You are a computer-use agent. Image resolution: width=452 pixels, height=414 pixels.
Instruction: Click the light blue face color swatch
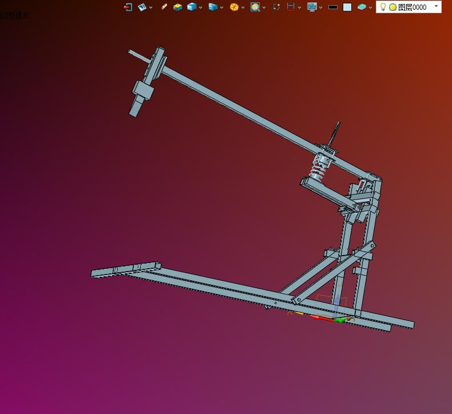347,7
